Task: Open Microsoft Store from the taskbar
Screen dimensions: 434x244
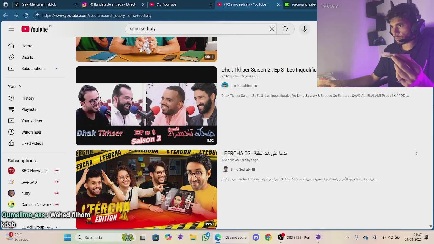Action: 155,237
